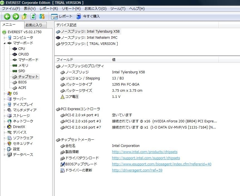Click the ソフトウェア icon in tree
The width and height of the screenshot is (240, 196).
9,138
